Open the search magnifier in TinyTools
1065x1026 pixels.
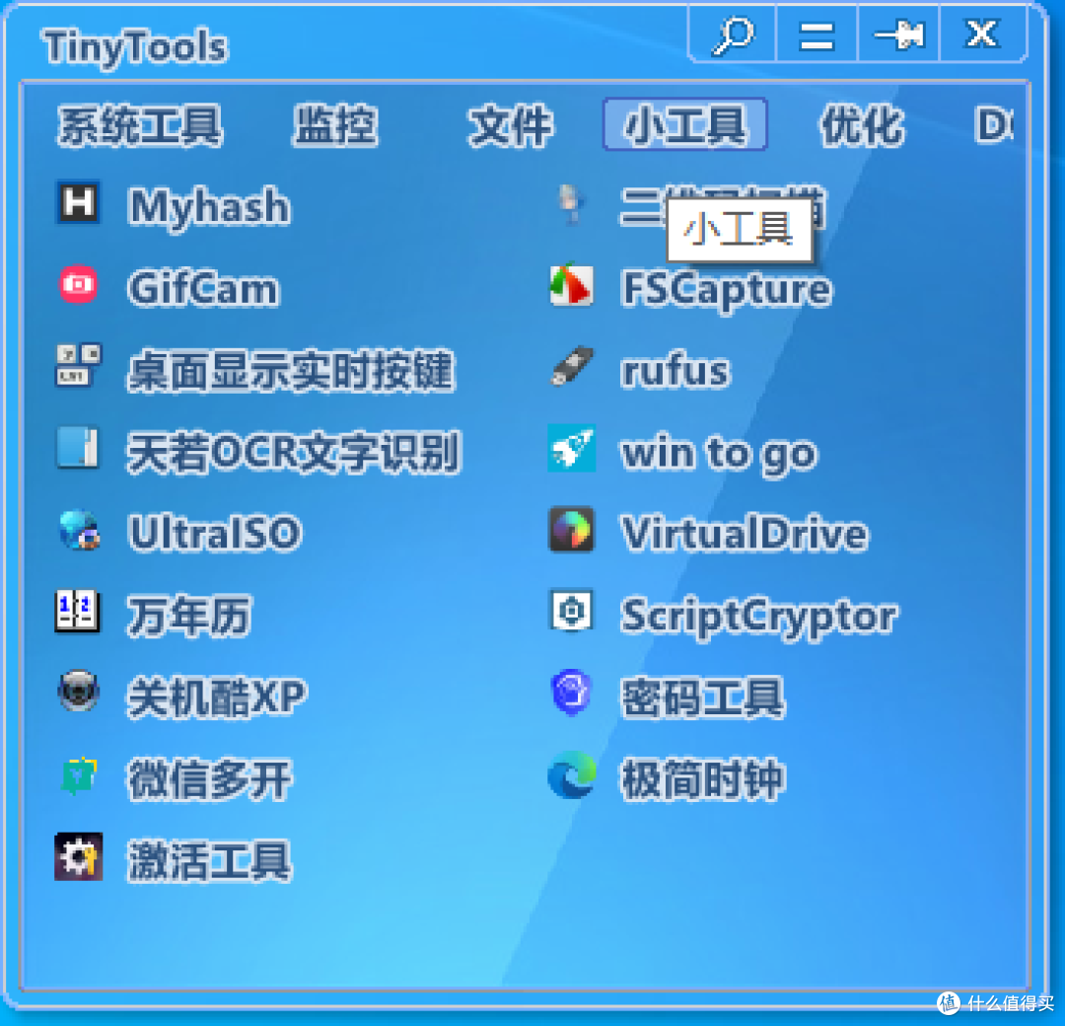pyautogui.click(x=733, y=34)
